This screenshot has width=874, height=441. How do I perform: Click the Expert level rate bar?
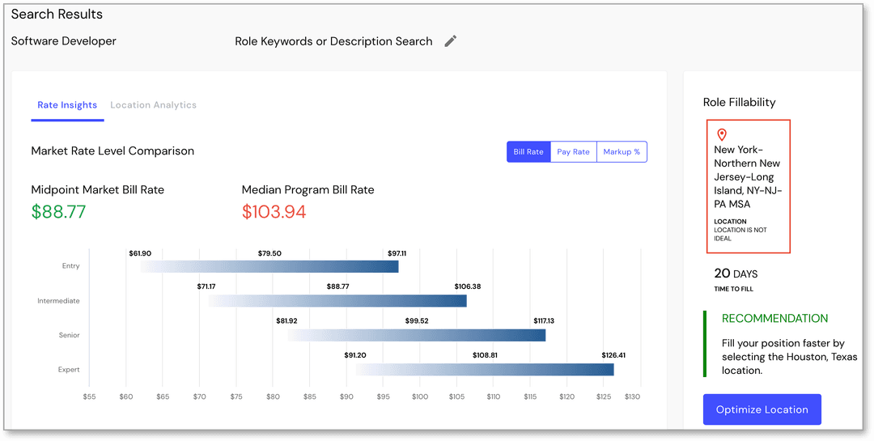[485, 370]
